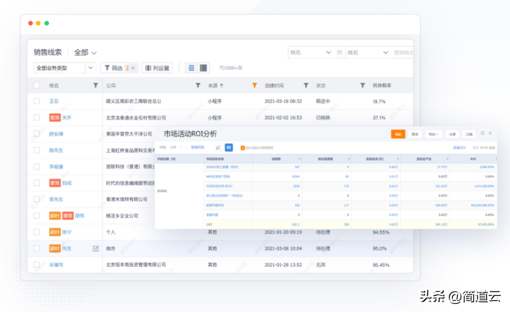Click the 转发 button in ROI panel
Viewport: 510px width, 312px height.
tap(415, 134)
